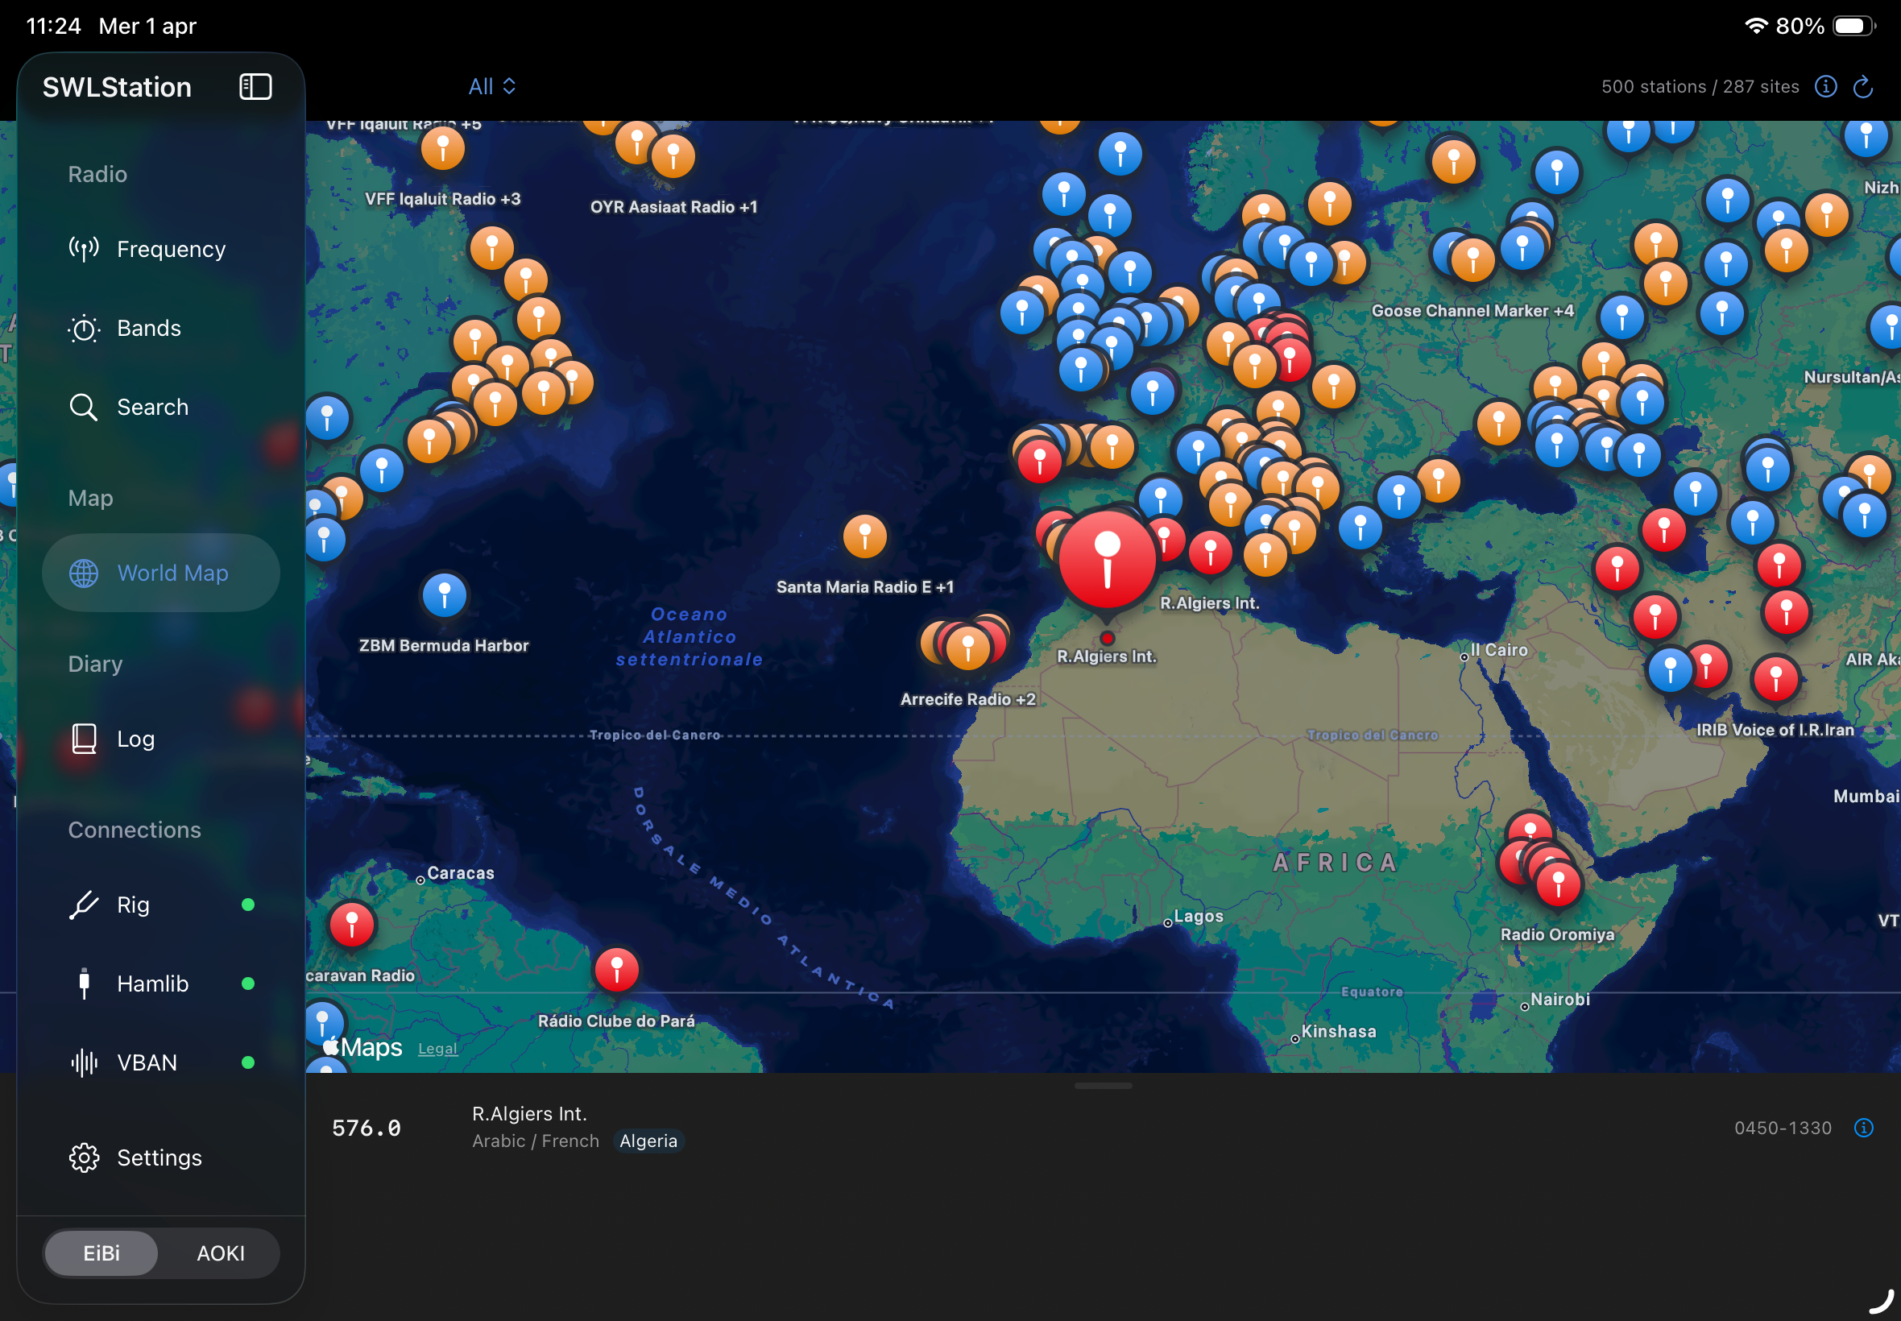
Task: Select the large R.Algiers Int. map pin
Action: (x=1108, y=559)
